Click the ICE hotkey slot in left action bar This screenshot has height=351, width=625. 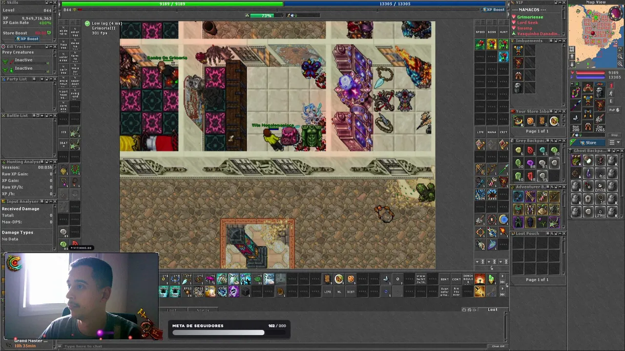63,132
